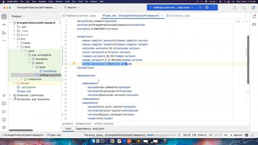258x145 pixels.
Task: Click the editor vertical scrollbar
Action: tap(248, 60)
